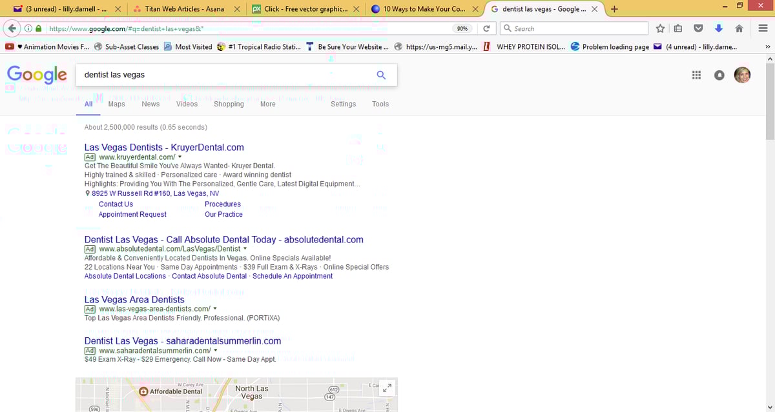The height and width of the screenshot is (412, 775).
Task: Open the WHEY PROTEIN ISOL... bookmark
Action: pyautogui.click(x=524, y=47)
